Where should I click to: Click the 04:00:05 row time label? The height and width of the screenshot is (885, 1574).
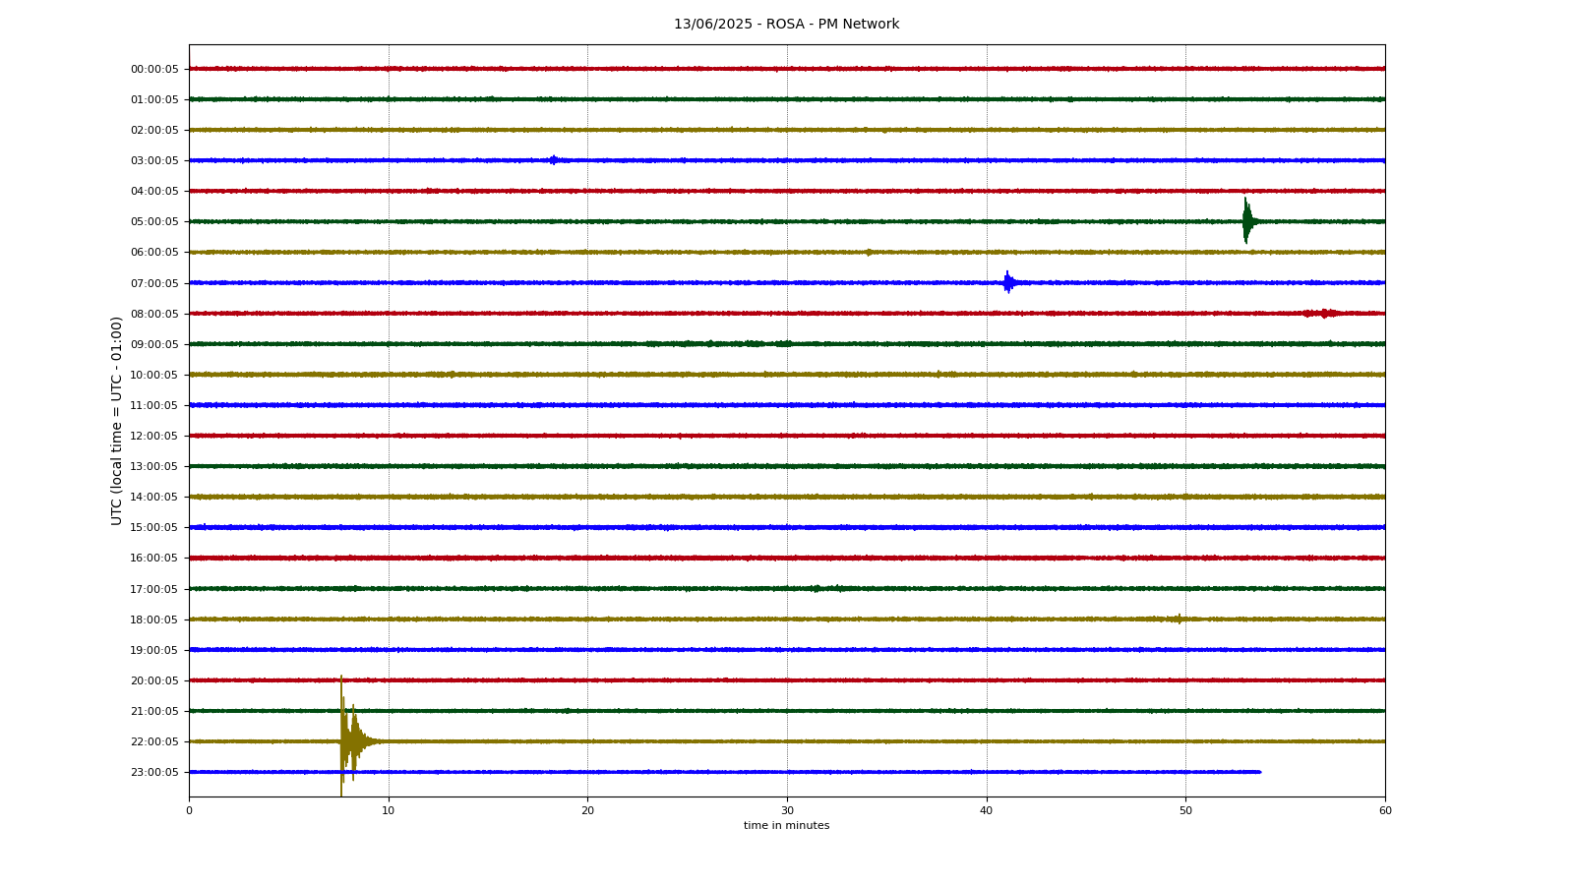[x=154, y=192]
